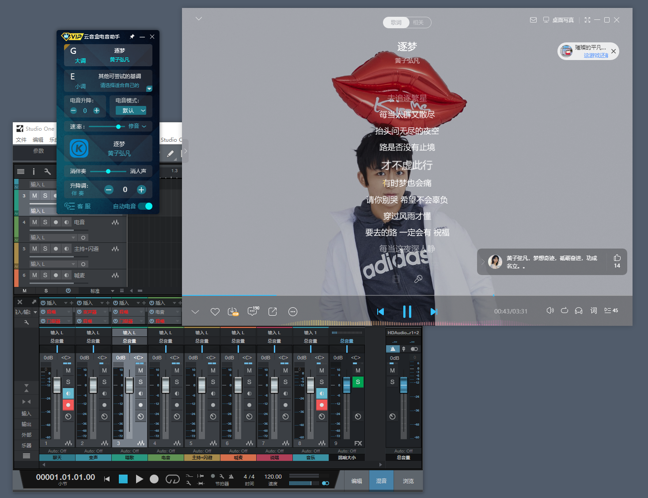648x498 pixels.
Task: Expand the other key suggestions arrow
Action: tap(149, 89)
